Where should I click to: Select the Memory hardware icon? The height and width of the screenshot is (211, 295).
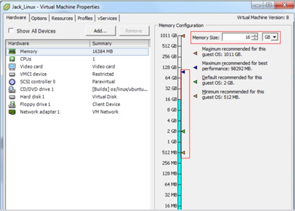click(12, 52)
